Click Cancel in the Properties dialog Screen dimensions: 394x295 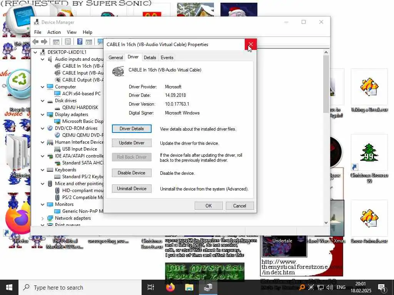pyautogui.click(x=240, y=206)
